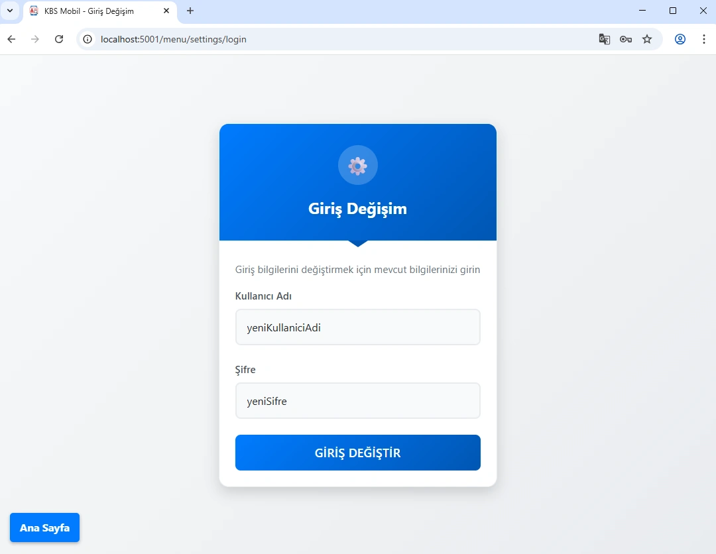Open the Google Translate icon in address bar
The height and width of the screenshot is (554, 716).
coord(604,39)
